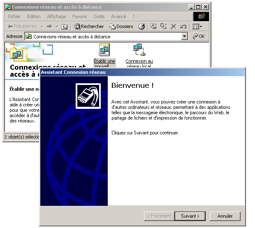The height and width of the screenshot is (228, 255).
Task: Close the Connexions réseau window
Action: point(206,7)
